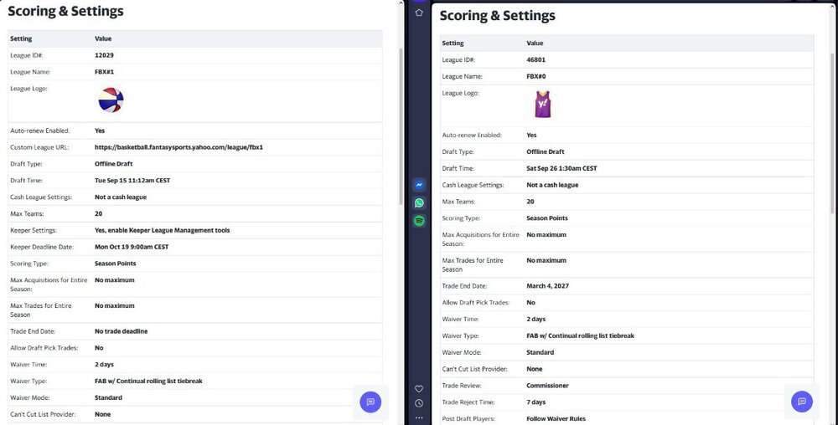Select league name FBX#1

point(104,71)
